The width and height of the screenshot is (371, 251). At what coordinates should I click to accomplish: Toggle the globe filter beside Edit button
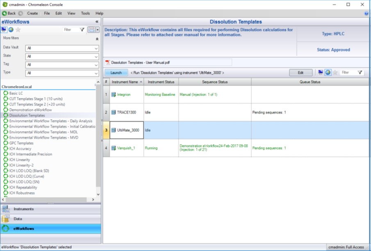coord(328,72)
